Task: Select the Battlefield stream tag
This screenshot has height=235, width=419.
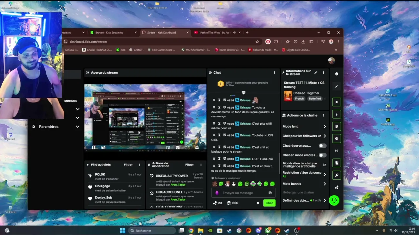Action: 315,99
